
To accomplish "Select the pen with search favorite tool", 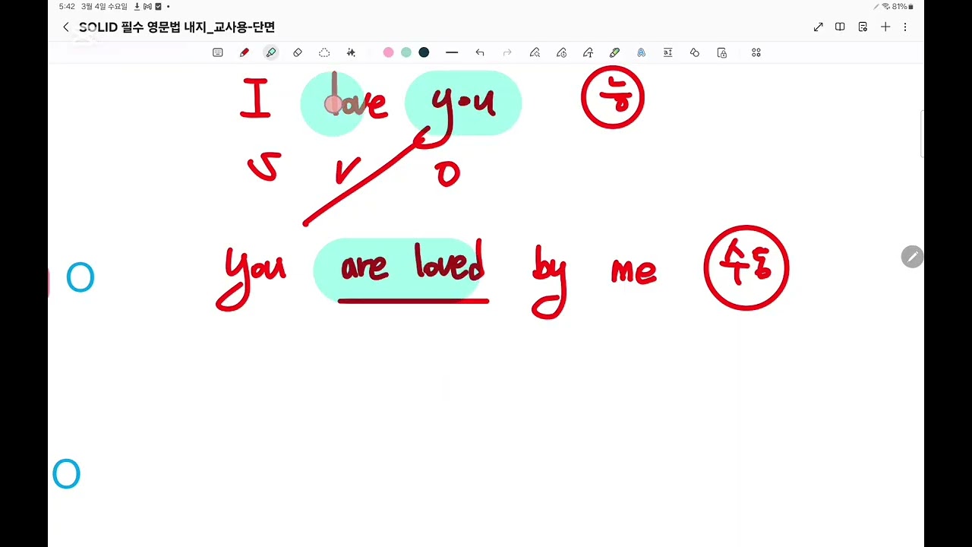I will [535, 52].
